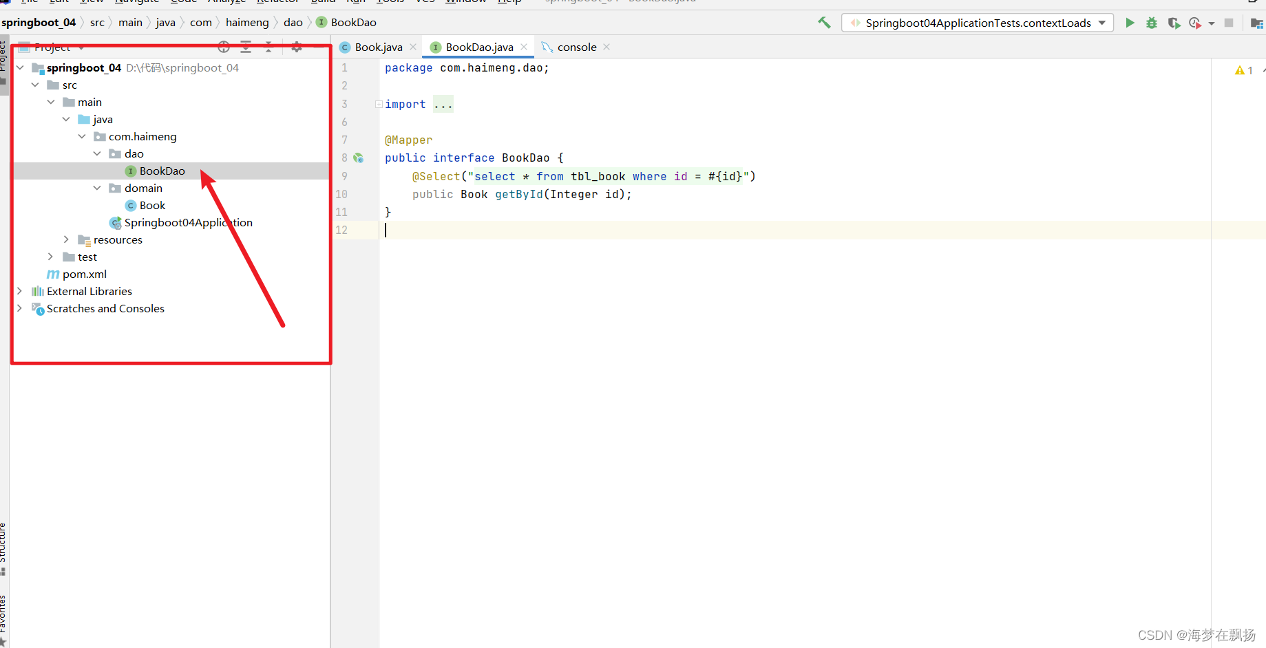Click the gutter icon on line 8
Image resolution: width=1266 pixels, height=648 pixels.
(x=359, y=158)
